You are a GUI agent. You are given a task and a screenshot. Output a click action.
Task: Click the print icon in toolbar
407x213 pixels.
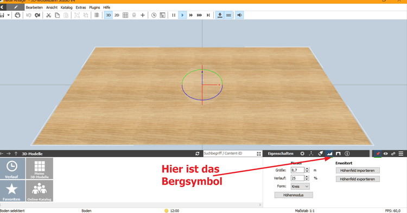pyautogui.click(x=17, y=15)
